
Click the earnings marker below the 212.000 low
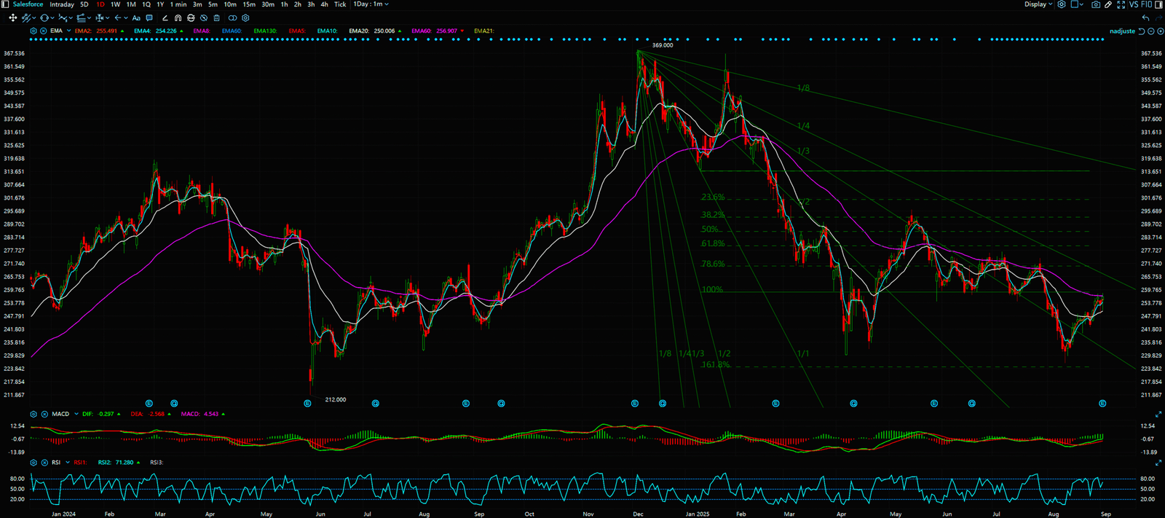click(x=307, y=403)
